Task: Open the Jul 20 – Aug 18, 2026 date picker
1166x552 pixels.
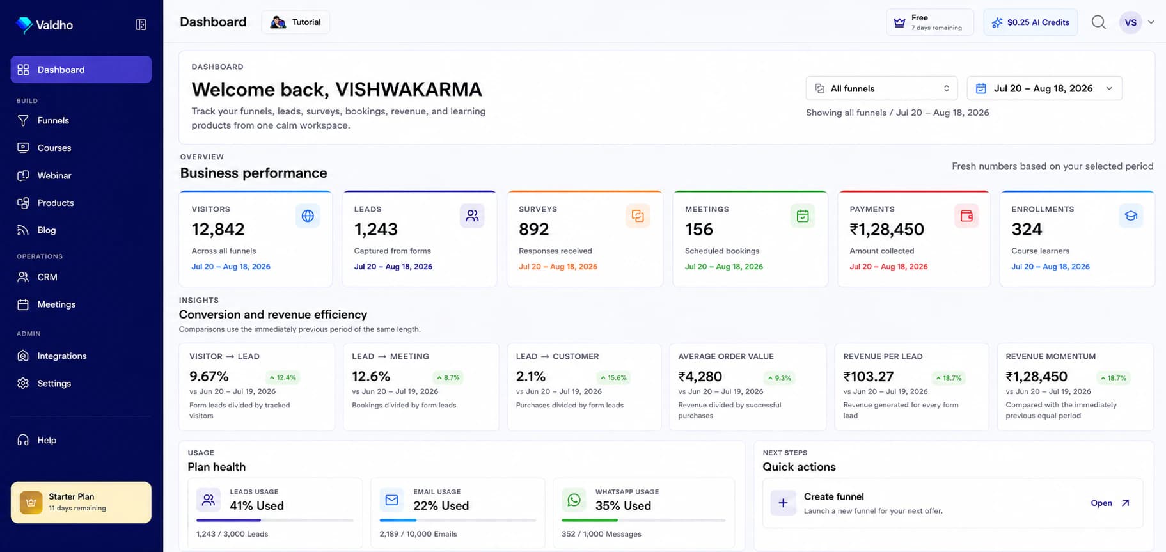Action: [1044, 88]
